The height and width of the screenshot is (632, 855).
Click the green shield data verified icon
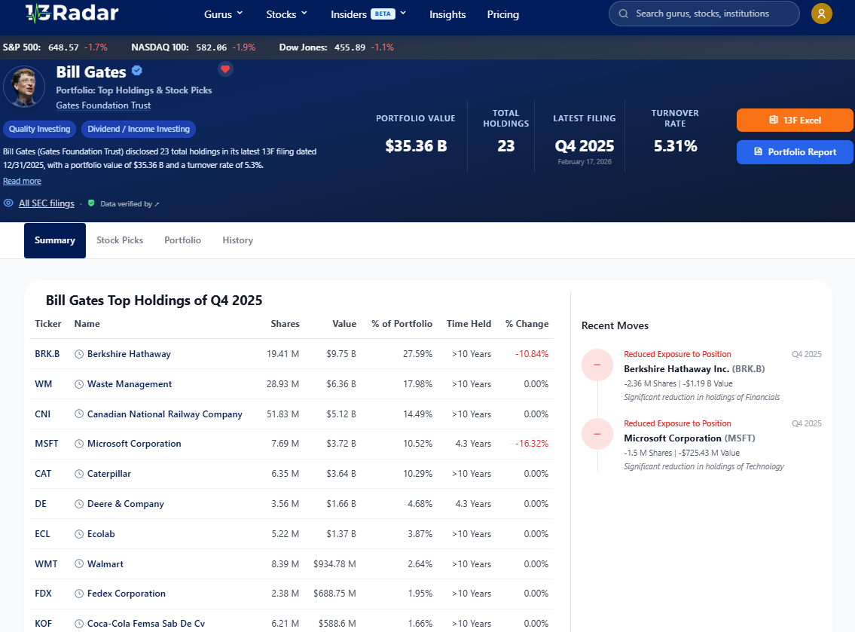[91, 203]
